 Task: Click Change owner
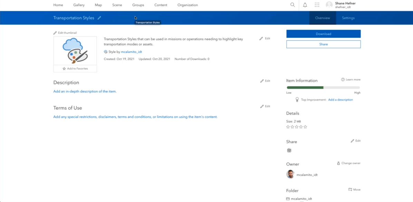coord(348,163)
